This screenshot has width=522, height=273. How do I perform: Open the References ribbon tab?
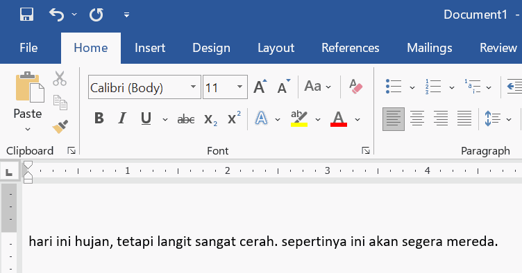coord(351,48)
